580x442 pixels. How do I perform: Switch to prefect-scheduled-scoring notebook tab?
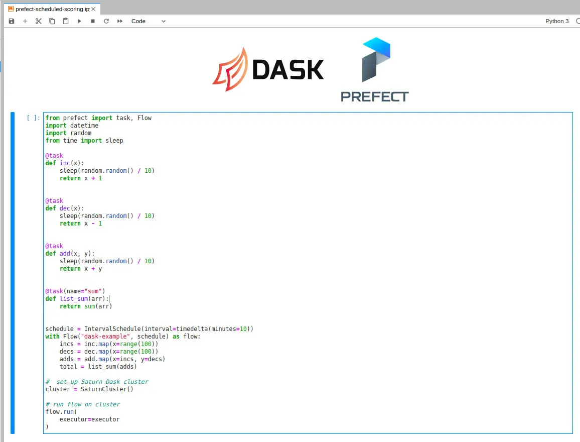coord(50,9)
